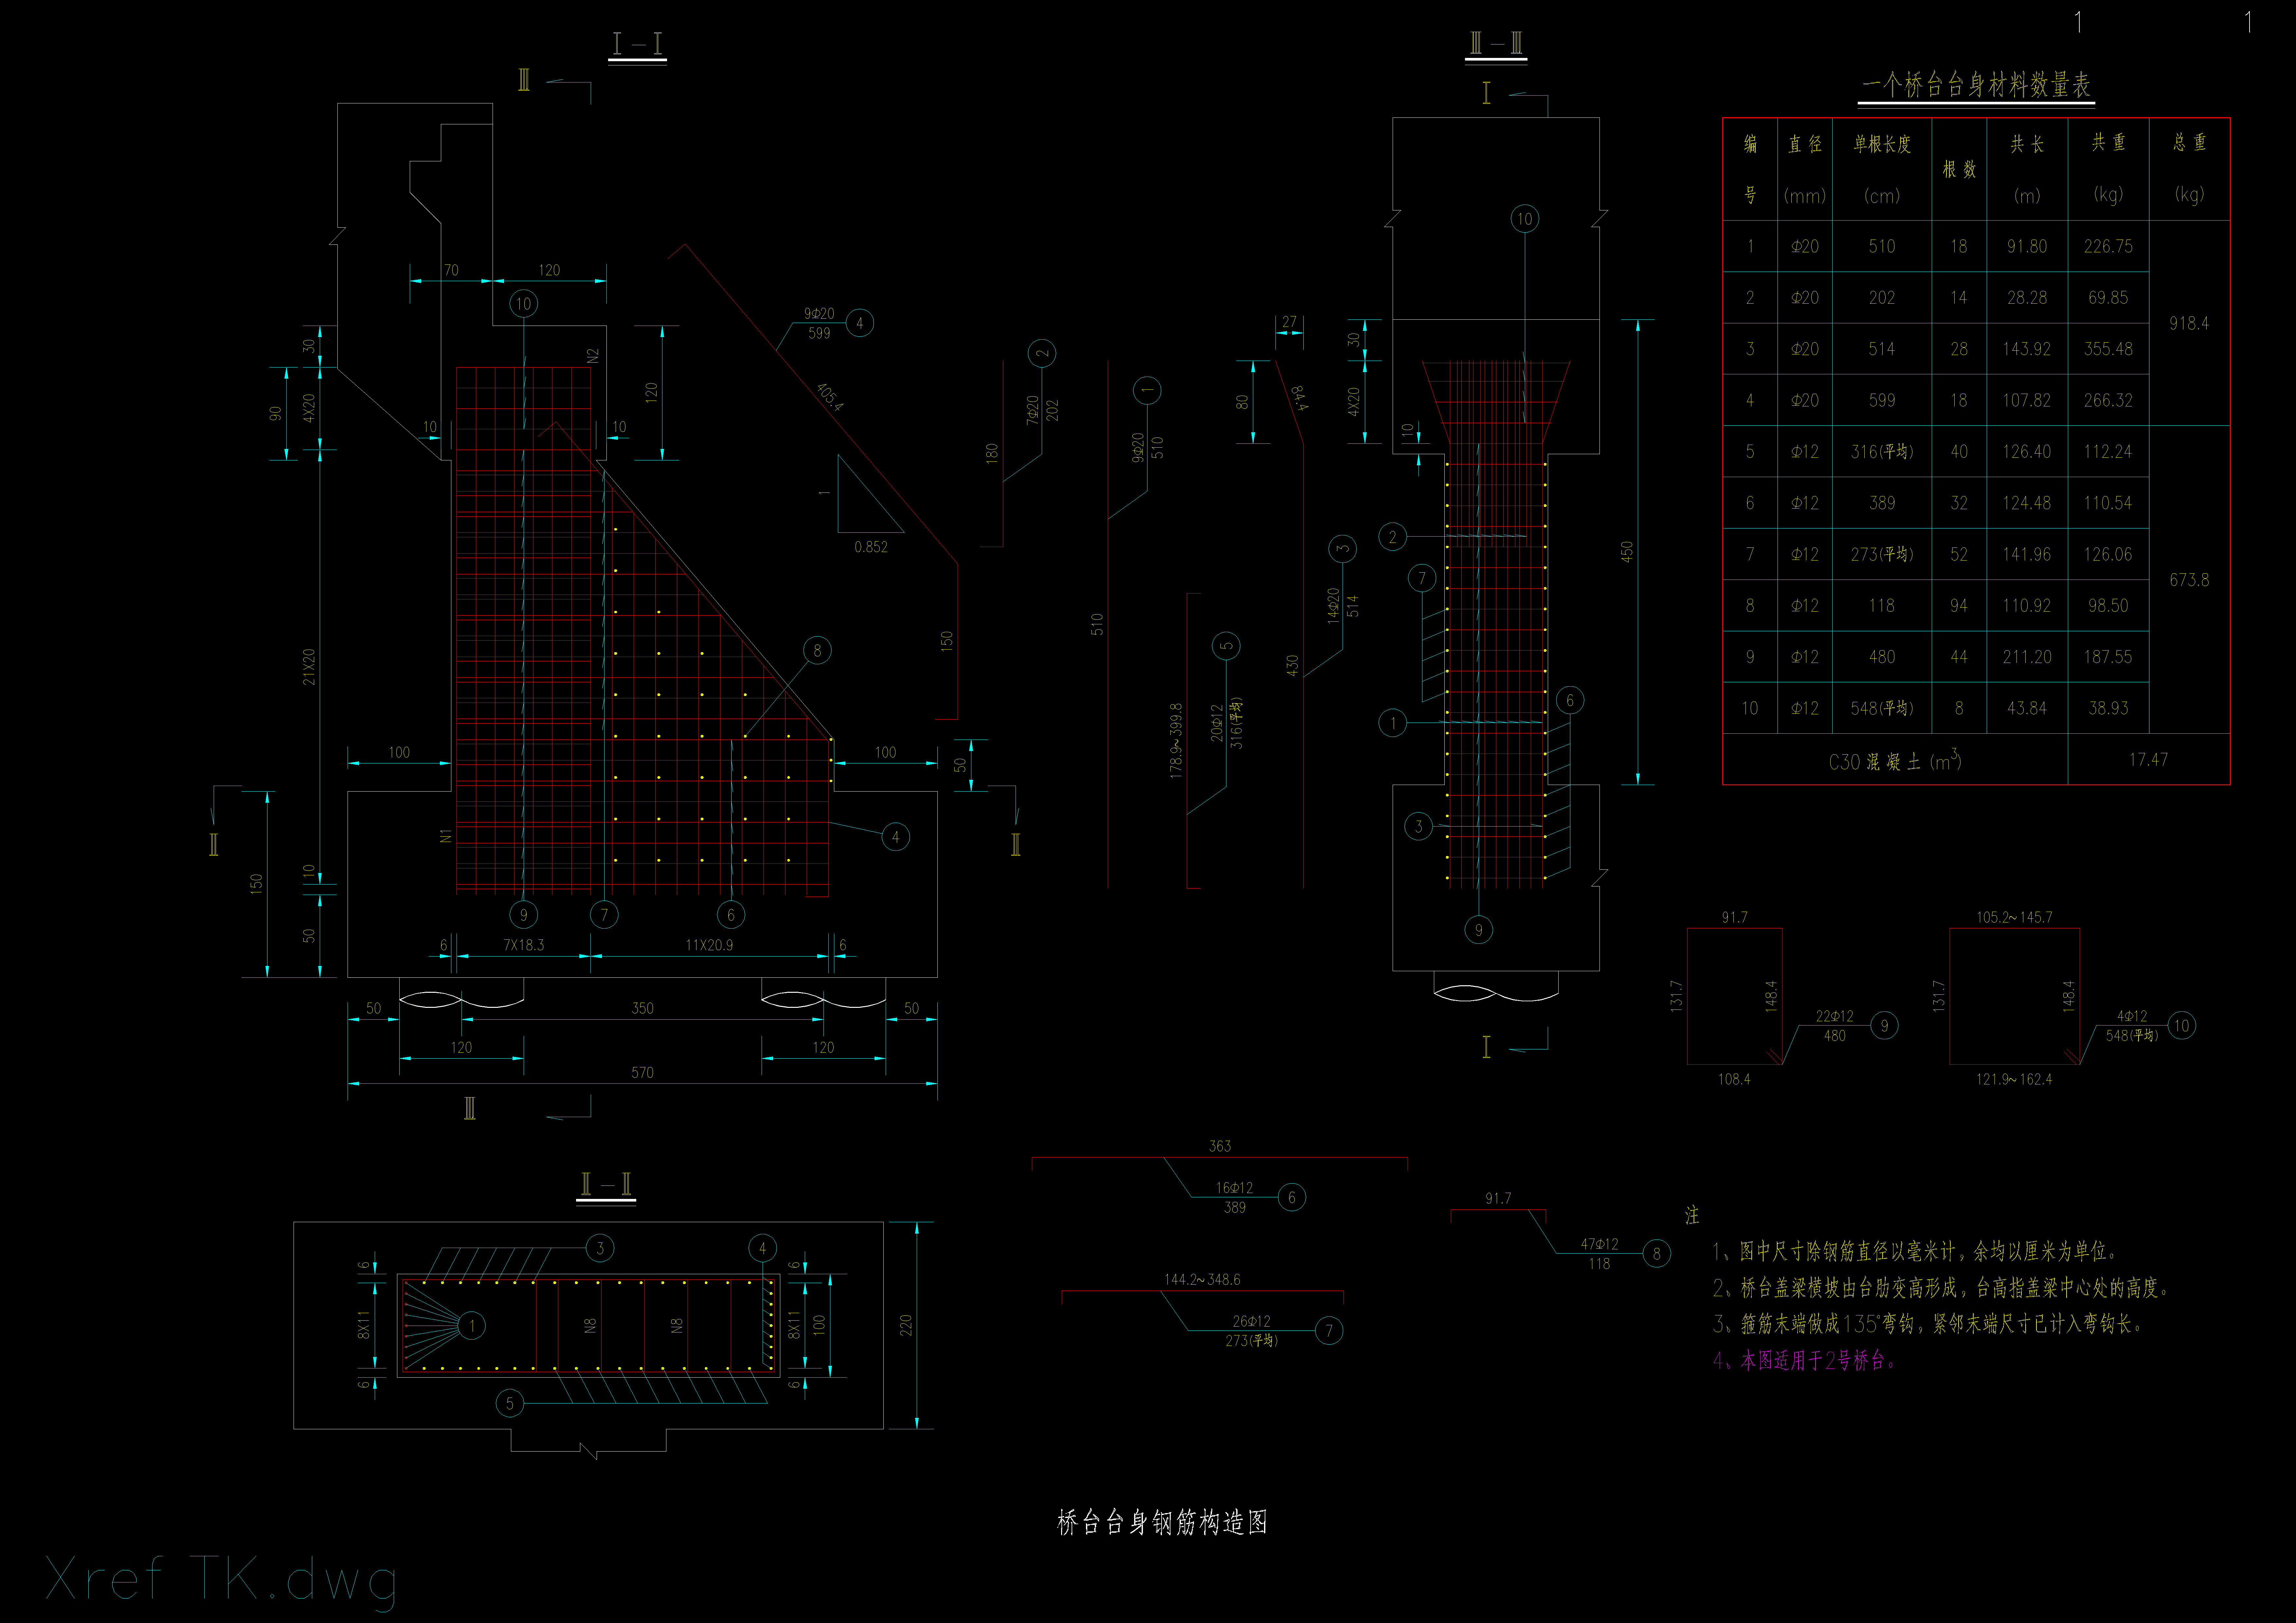The width and height of the screenshot is (2296, 1623).
Task: Select the slope value 0.852
Action: [871, 547]
